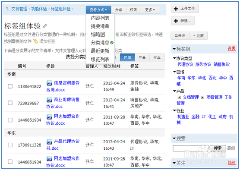Select 缩略图 view option

point(100,35)
